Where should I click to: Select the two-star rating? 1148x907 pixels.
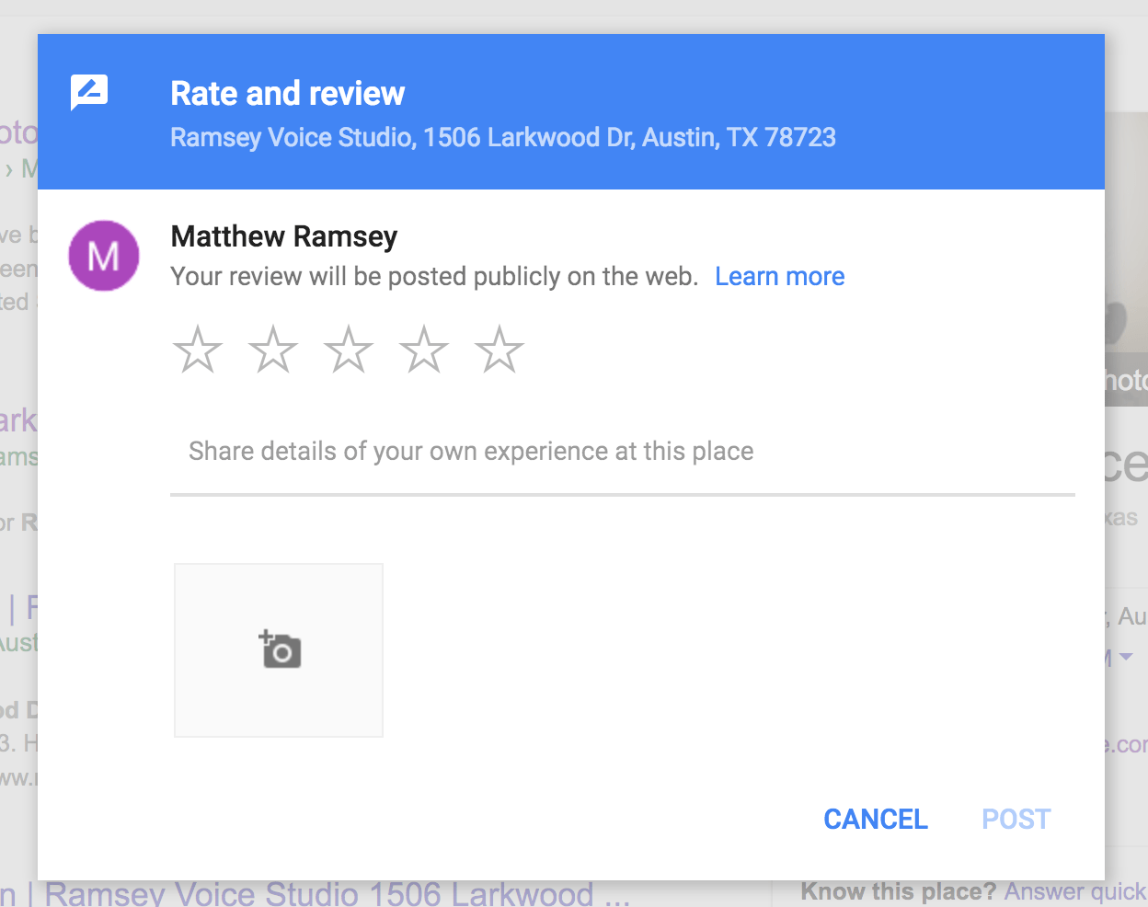pos(272,349)
